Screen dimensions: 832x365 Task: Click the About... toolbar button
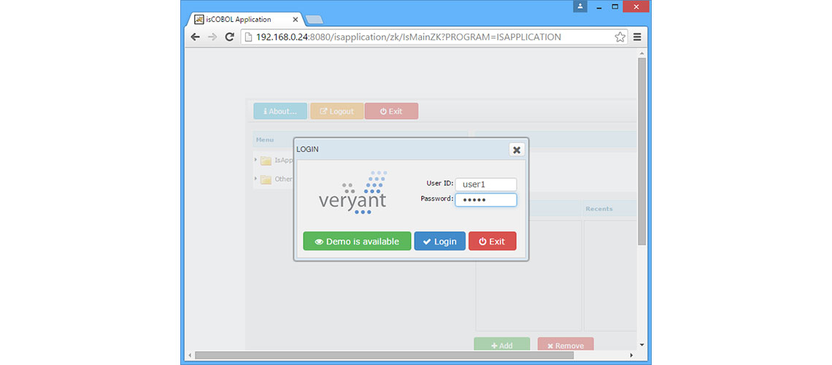[x=280, y=112]
